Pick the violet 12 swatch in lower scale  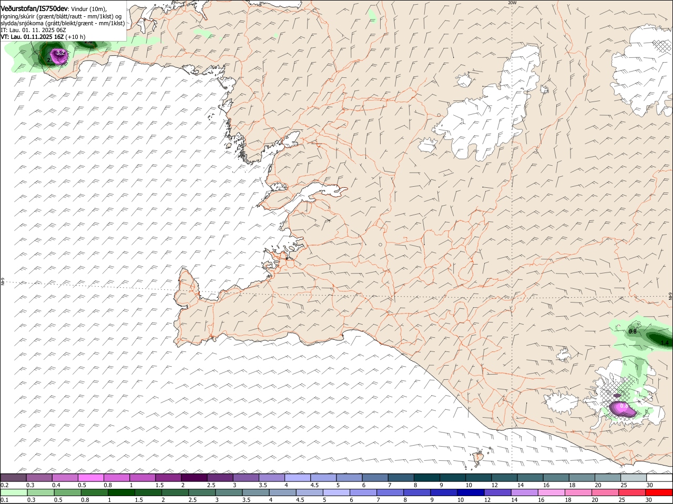pyautogui.click(x=497, y=492)
